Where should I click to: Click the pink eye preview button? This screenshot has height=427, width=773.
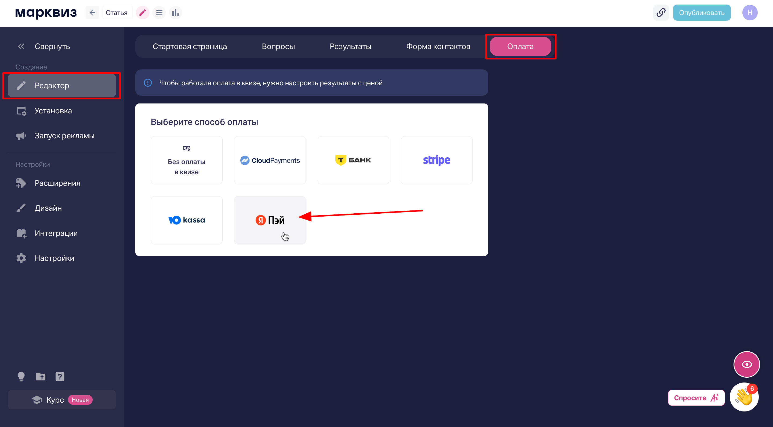(747, 364)
